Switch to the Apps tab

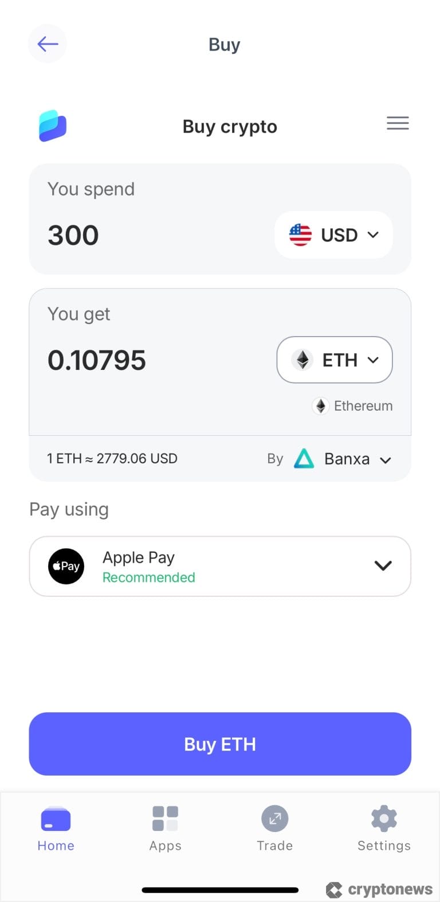tap(165, 828)
